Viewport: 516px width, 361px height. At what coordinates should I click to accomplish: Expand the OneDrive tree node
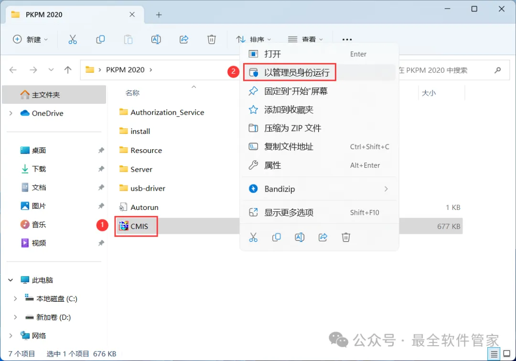click(x=11, y=113)
